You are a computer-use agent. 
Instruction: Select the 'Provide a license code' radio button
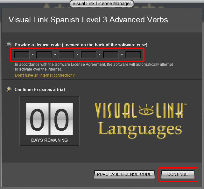tap(9, 45)
